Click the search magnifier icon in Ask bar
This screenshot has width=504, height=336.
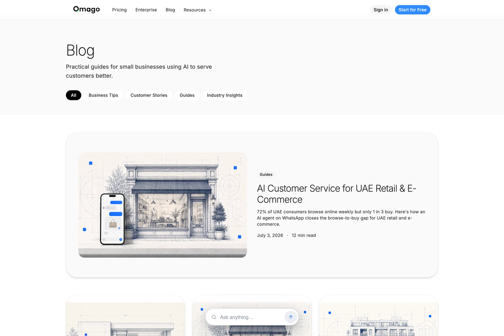[x=214, y=317]
